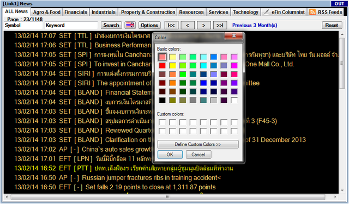Viewport: 349px width, 204px height.
Task: Pick the bright green swatch in third row
Action: tap(183, 74)
